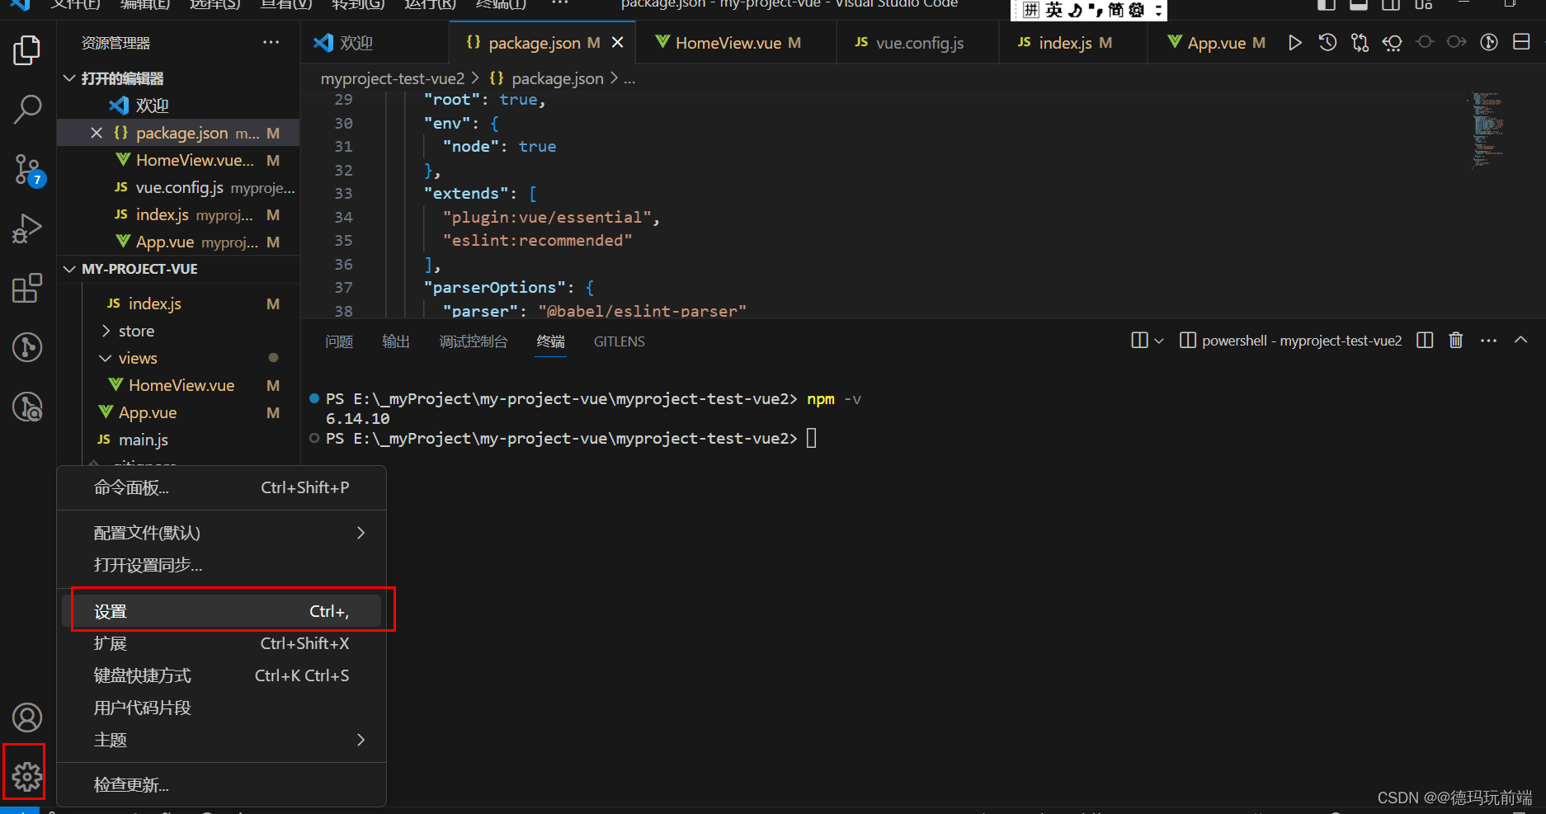Click the Manage gear icon
The image size is (1546, 814).
27,776
